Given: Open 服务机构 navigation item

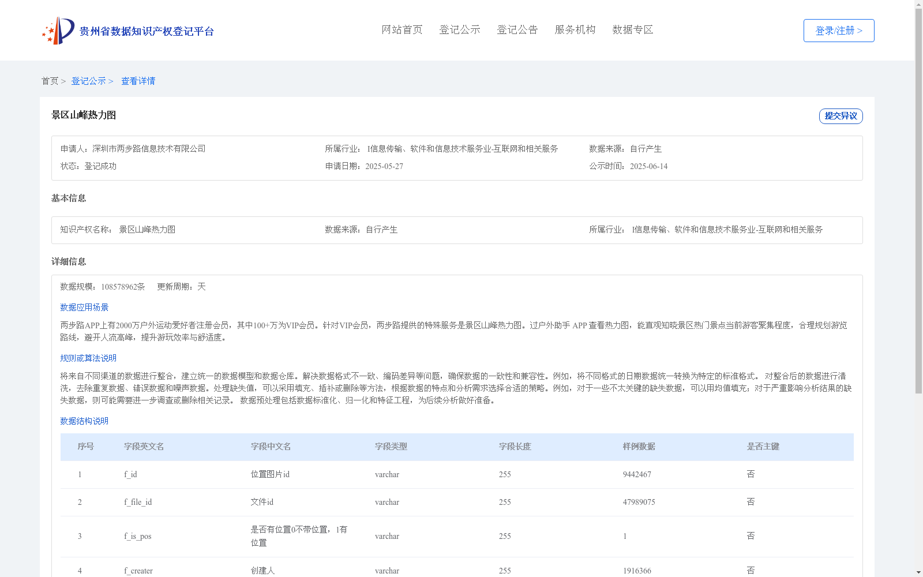Looking at the screenshot, I should [x=575, y=30].
